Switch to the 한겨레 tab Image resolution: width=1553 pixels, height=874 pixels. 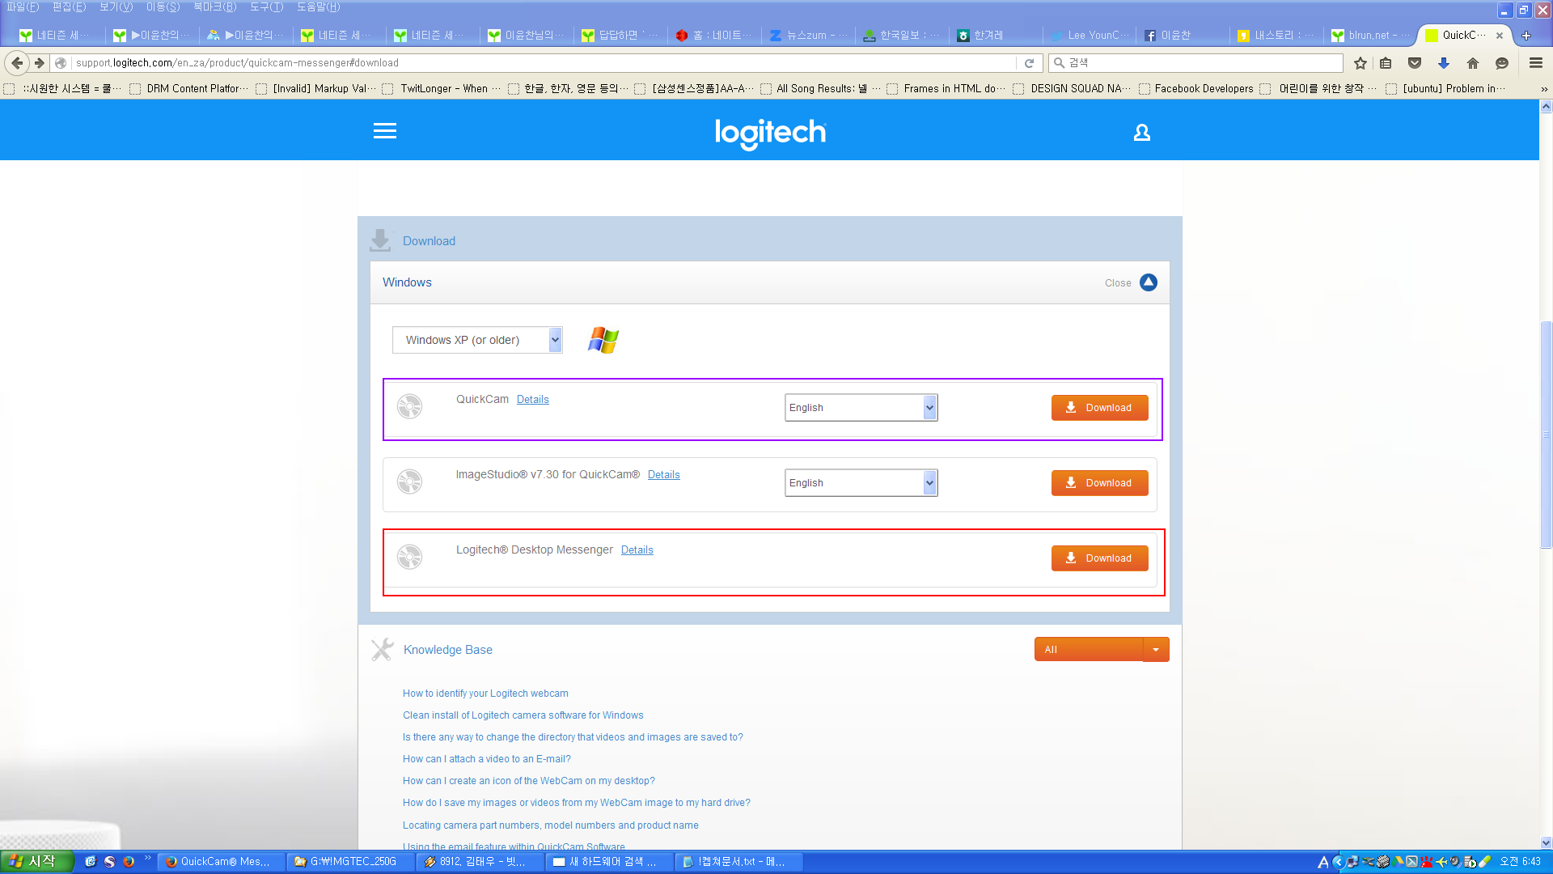[x=995, y=36]
